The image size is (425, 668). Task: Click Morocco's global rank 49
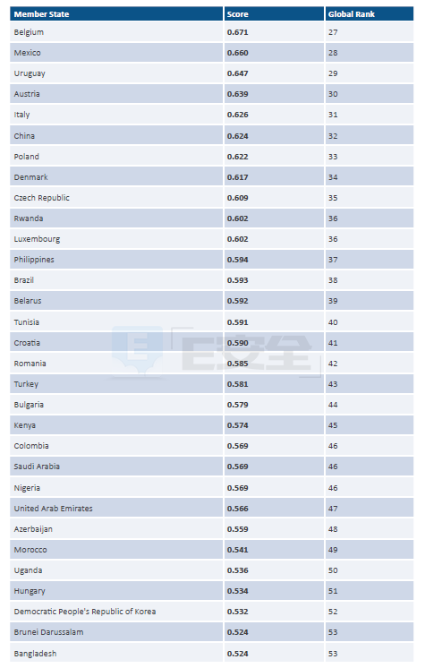point(333,550)
